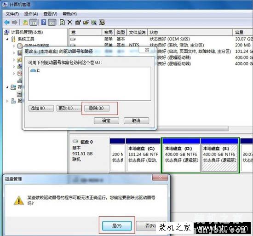Click the last toolbar settings icon

pyautogui.click(x=102, y=23)
